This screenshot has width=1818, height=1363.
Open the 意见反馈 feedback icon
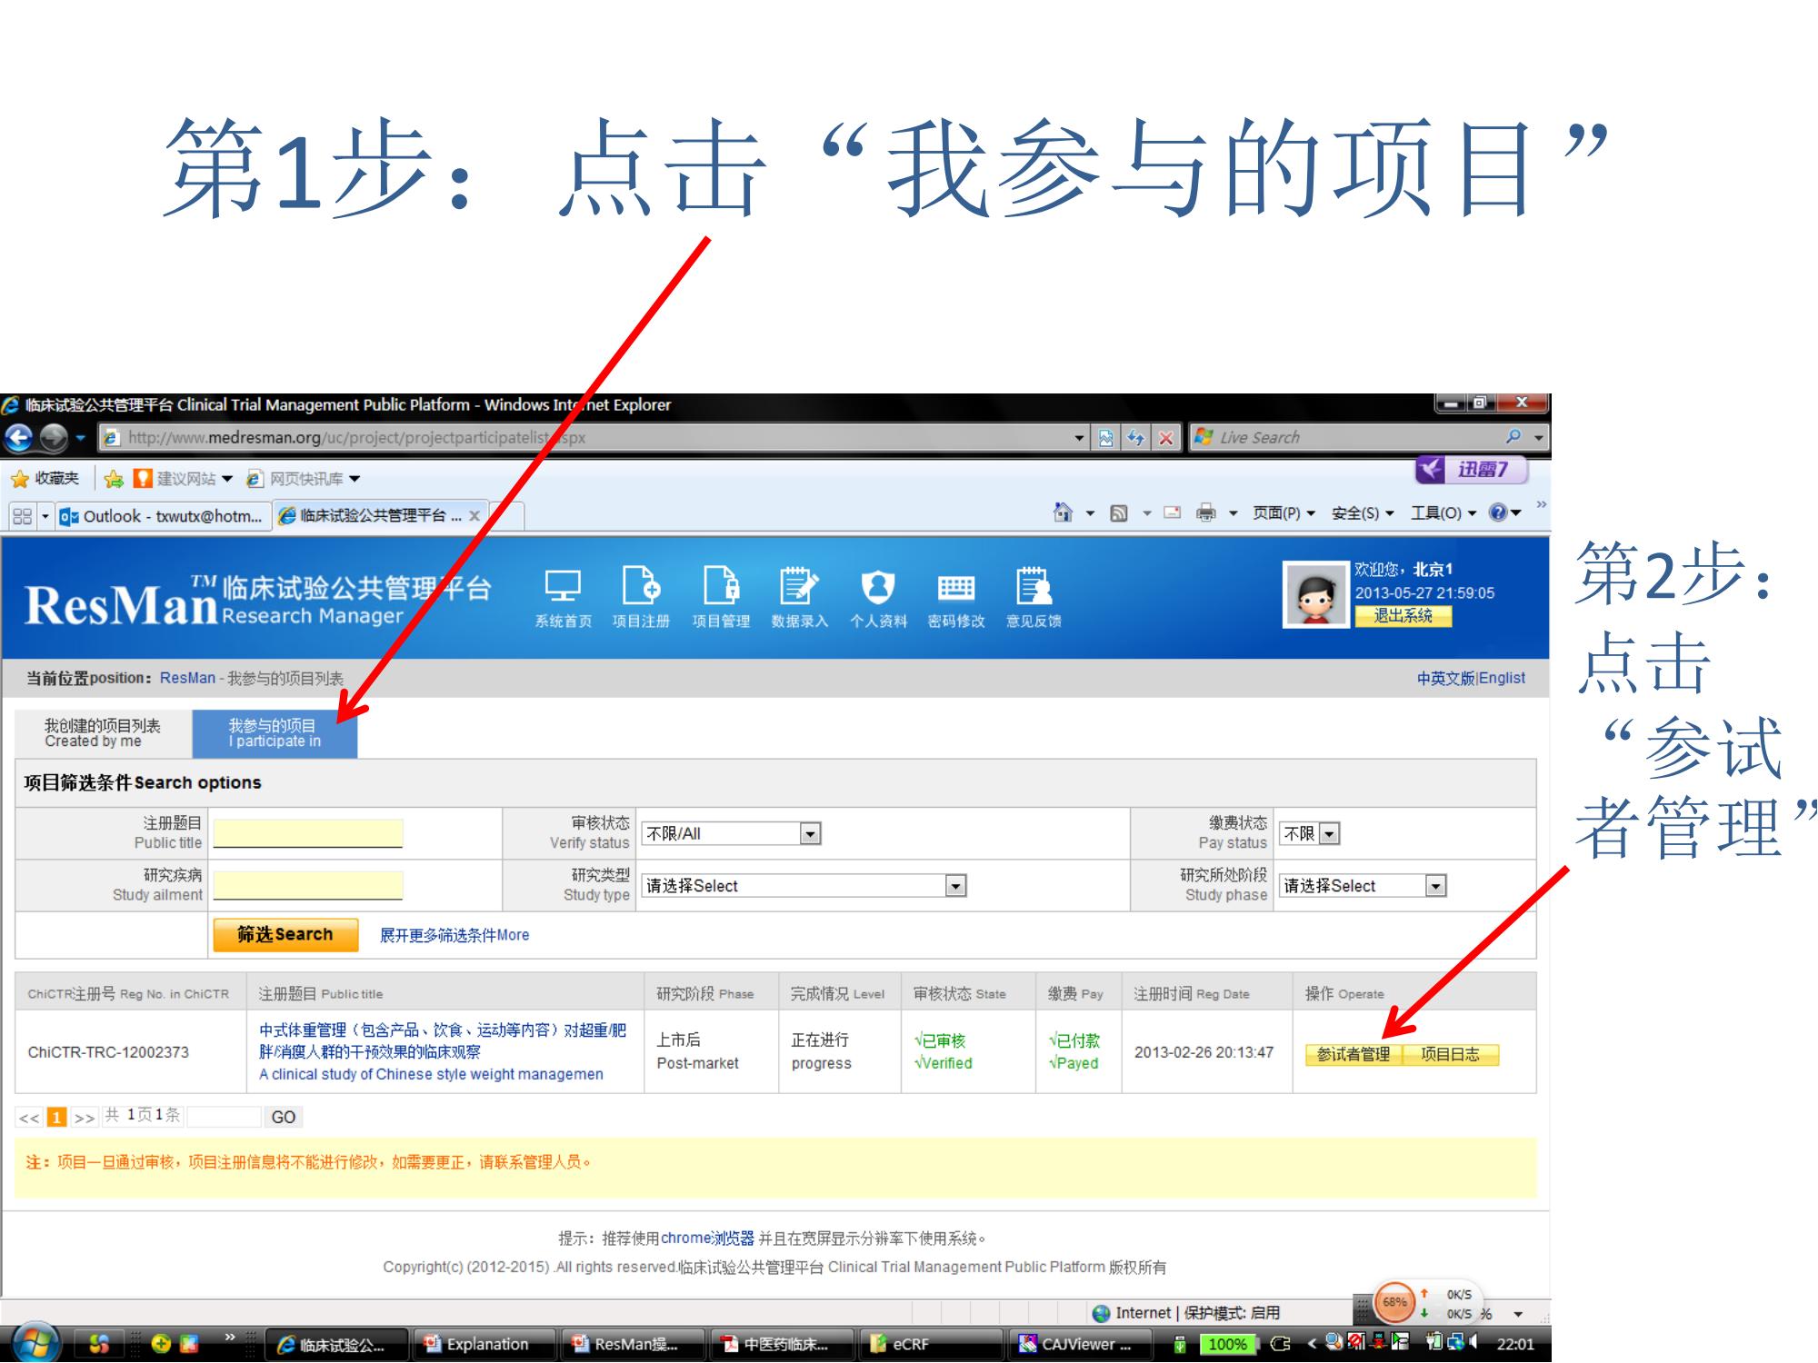click(1034, 597)
